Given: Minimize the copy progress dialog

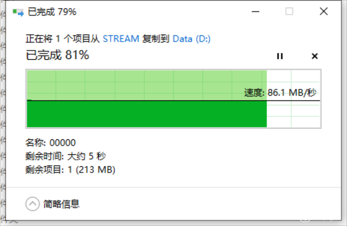Looking at the screenshot, I should pos(255,12).
